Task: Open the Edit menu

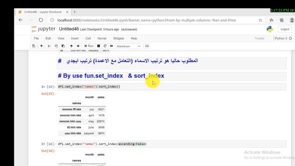Action: pyautogui.click(x=48, y=38)
